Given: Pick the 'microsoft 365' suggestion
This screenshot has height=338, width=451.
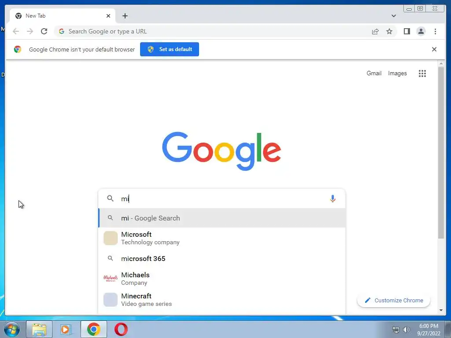Looking at the screenshot, I should pos(222,258).
